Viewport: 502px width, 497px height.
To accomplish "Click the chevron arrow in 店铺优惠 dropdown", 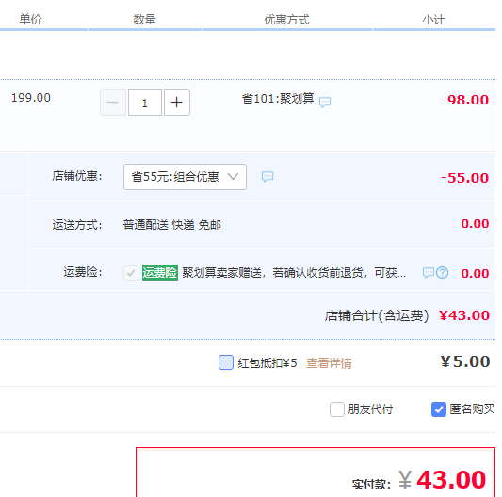I will coord(233,176).
